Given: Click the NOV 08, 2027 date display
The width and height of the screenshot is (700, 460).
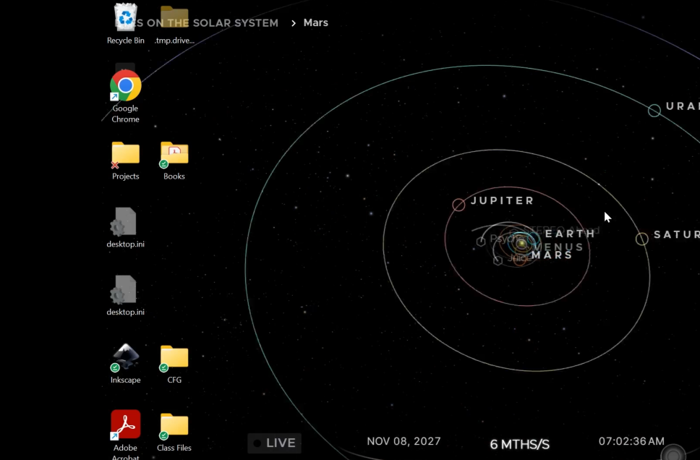Looking at the screenshot, I should click(x=404, y=441).
